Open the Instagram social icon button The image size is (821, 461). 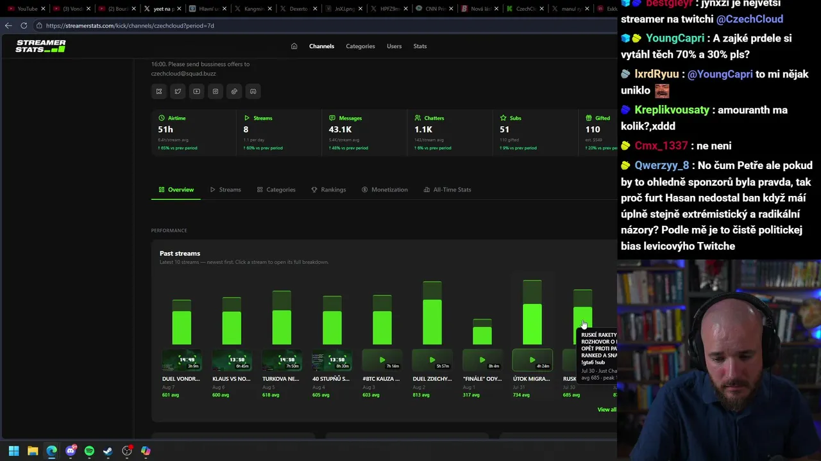pos(216,92)
